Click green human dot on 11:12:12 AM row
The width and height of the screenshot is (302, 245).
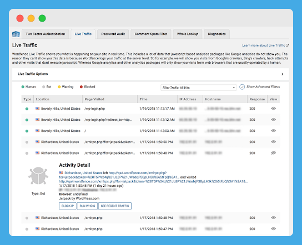[x=27, y=120]
